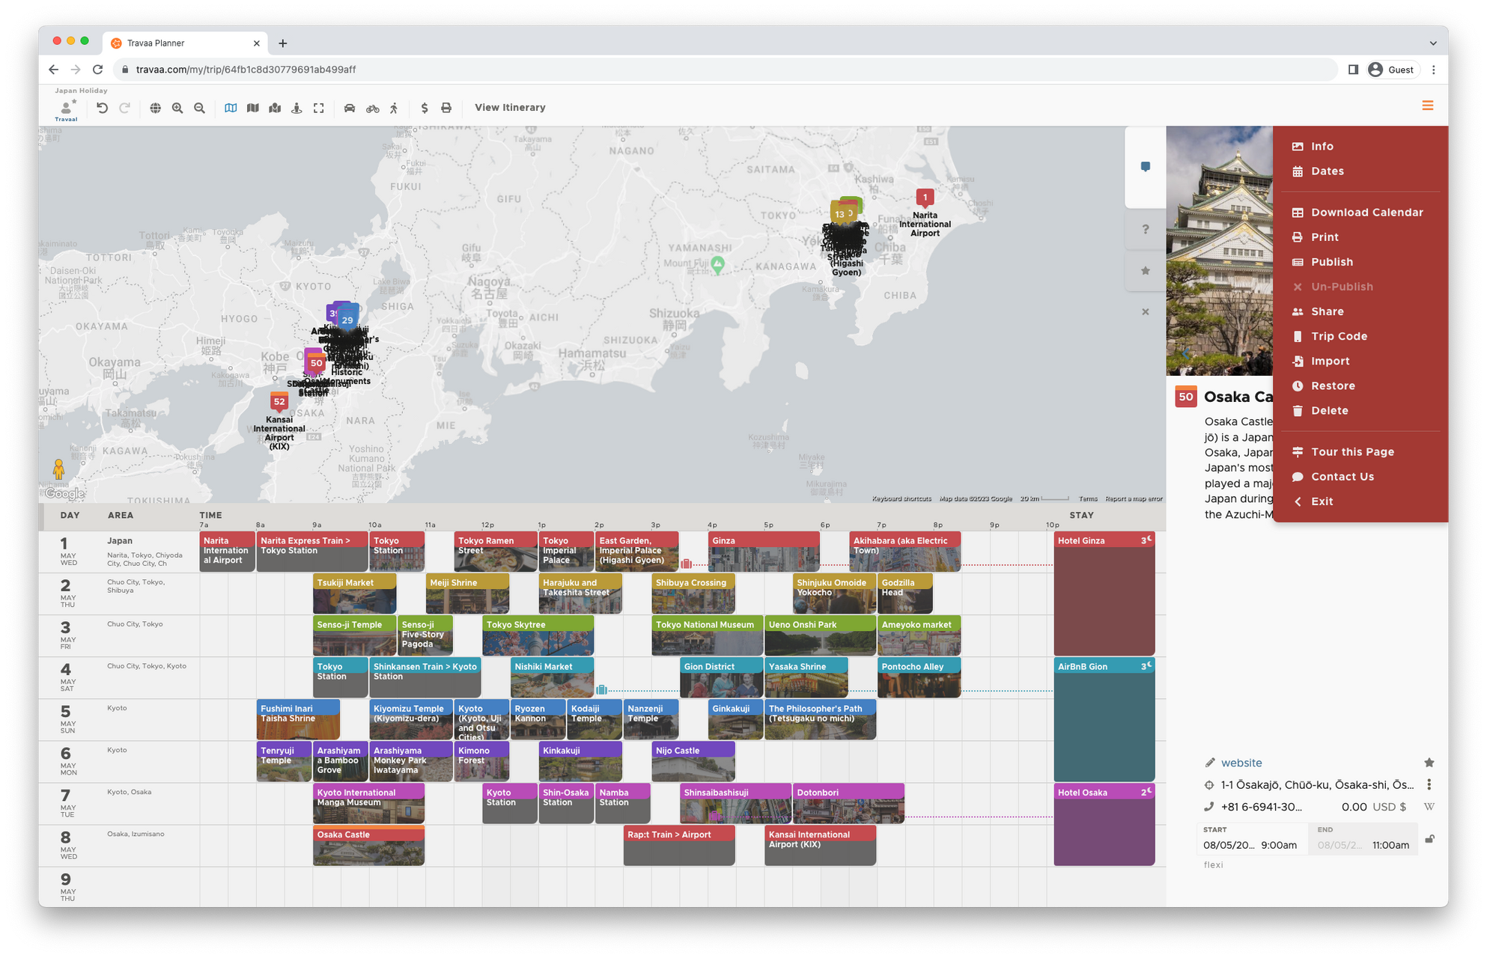Click the dollar sign costs icon
1487x958 pixels.
tap(425, 108)
